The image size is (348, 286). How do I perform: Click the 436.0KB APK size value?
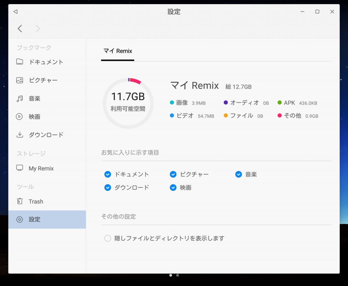tap(308, 103)
